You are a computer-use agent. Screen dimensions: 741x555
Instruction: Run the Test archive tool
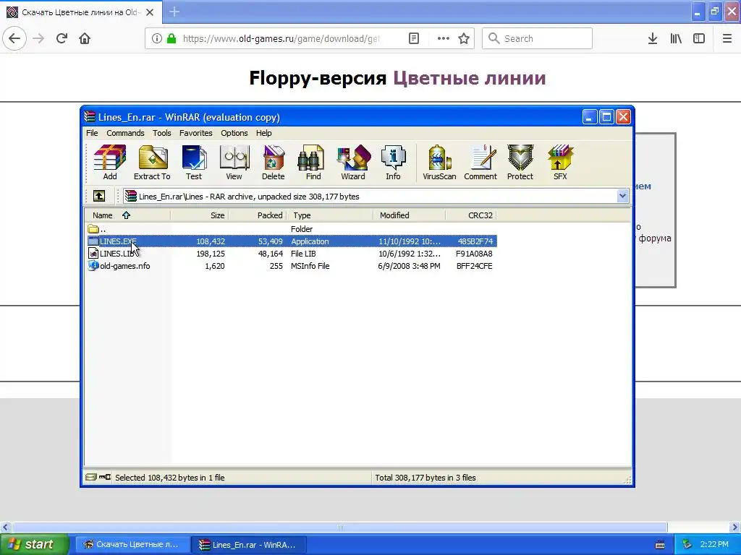pyautogui.click(x=194, y=163)
